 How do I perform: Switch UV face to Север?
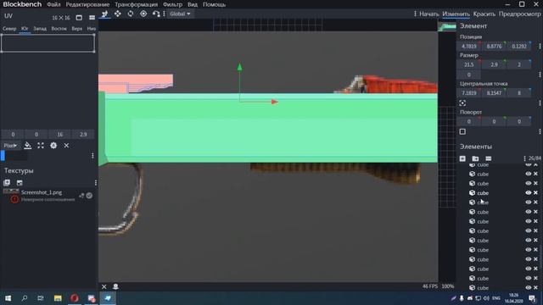pyautogui.click(x=9, y=29)
